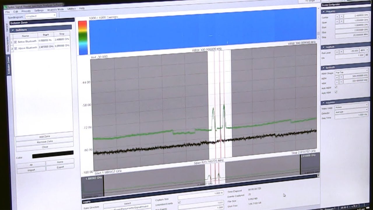
Task: Toggle the Auto RBW checkbox
Action: pos(336,87)
